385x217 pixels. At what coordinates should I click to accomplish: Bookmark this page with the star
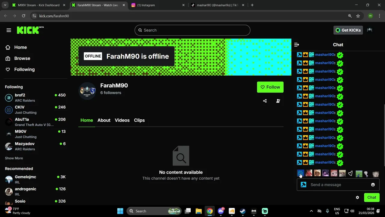pyautogui.click(x=358, y=16)
